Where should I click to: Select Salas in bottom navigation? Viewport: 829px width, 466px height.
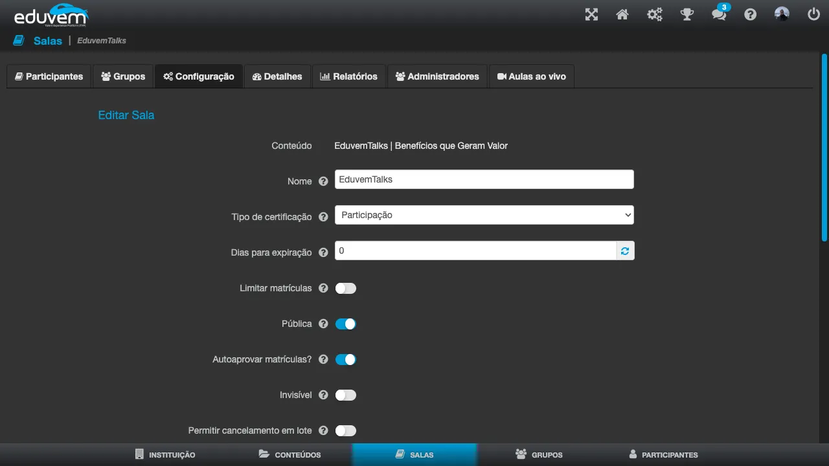coord(414,454)
